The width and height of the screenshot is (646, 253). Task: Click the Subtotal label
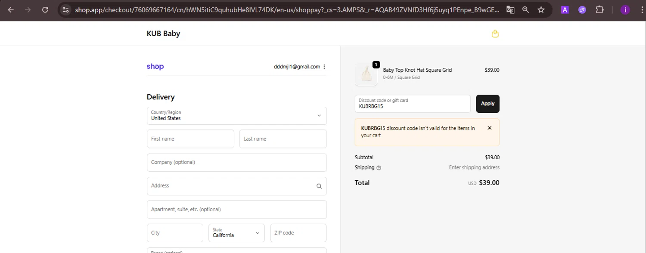point(364,157)
